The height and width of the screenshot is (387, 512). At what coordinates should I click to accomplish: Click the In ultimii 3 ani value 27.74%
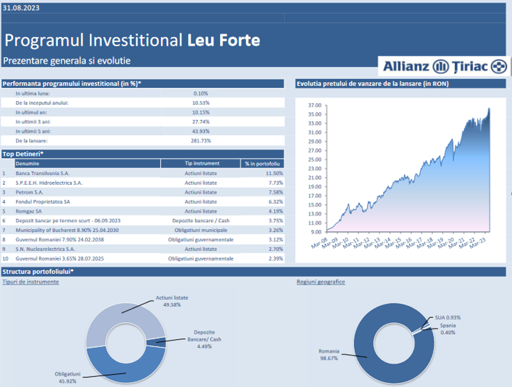201,122
